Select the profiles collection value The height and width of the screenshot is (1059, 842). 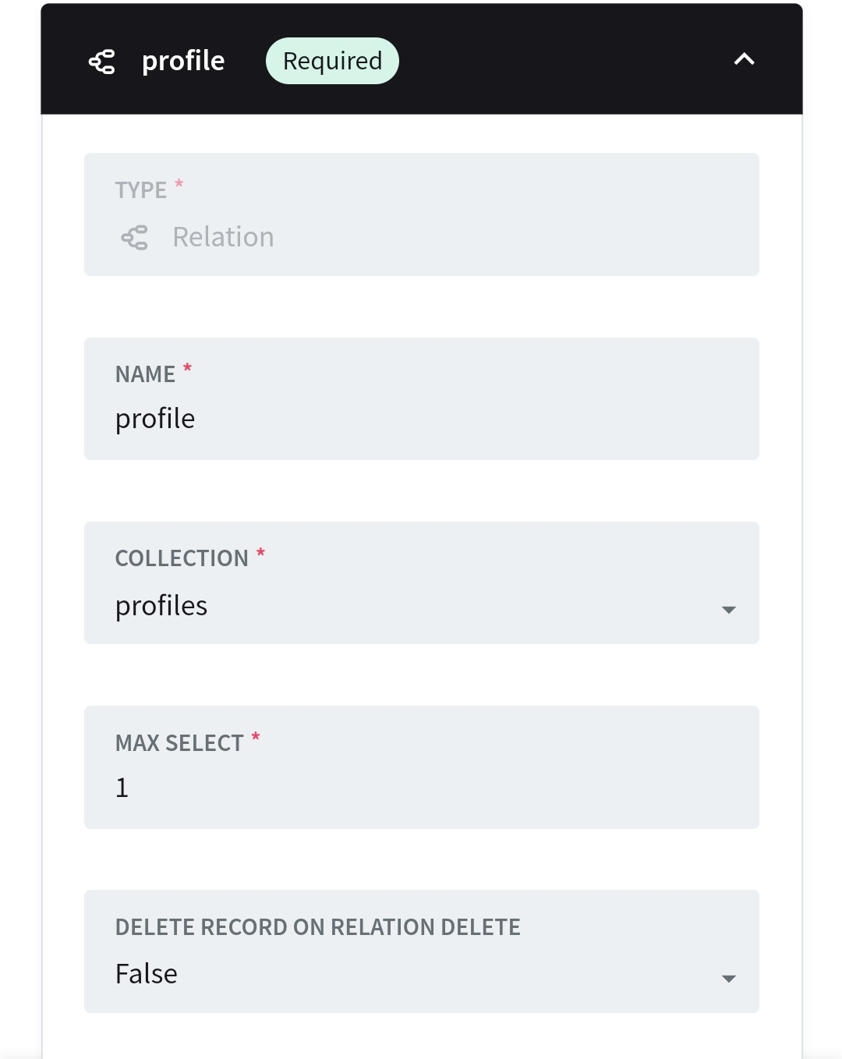coord(161,607)
